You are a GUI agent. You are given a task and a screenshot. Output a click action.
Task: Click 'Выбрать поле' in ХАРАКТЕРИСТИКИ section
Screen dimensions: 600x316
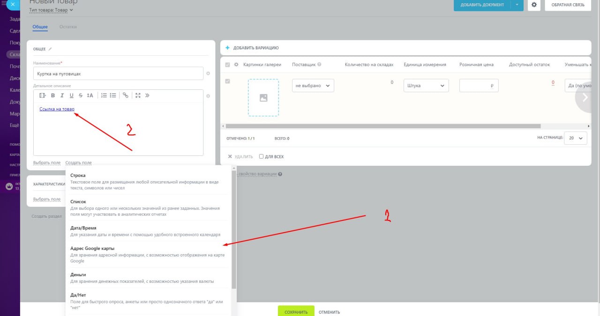click(47, 199)
